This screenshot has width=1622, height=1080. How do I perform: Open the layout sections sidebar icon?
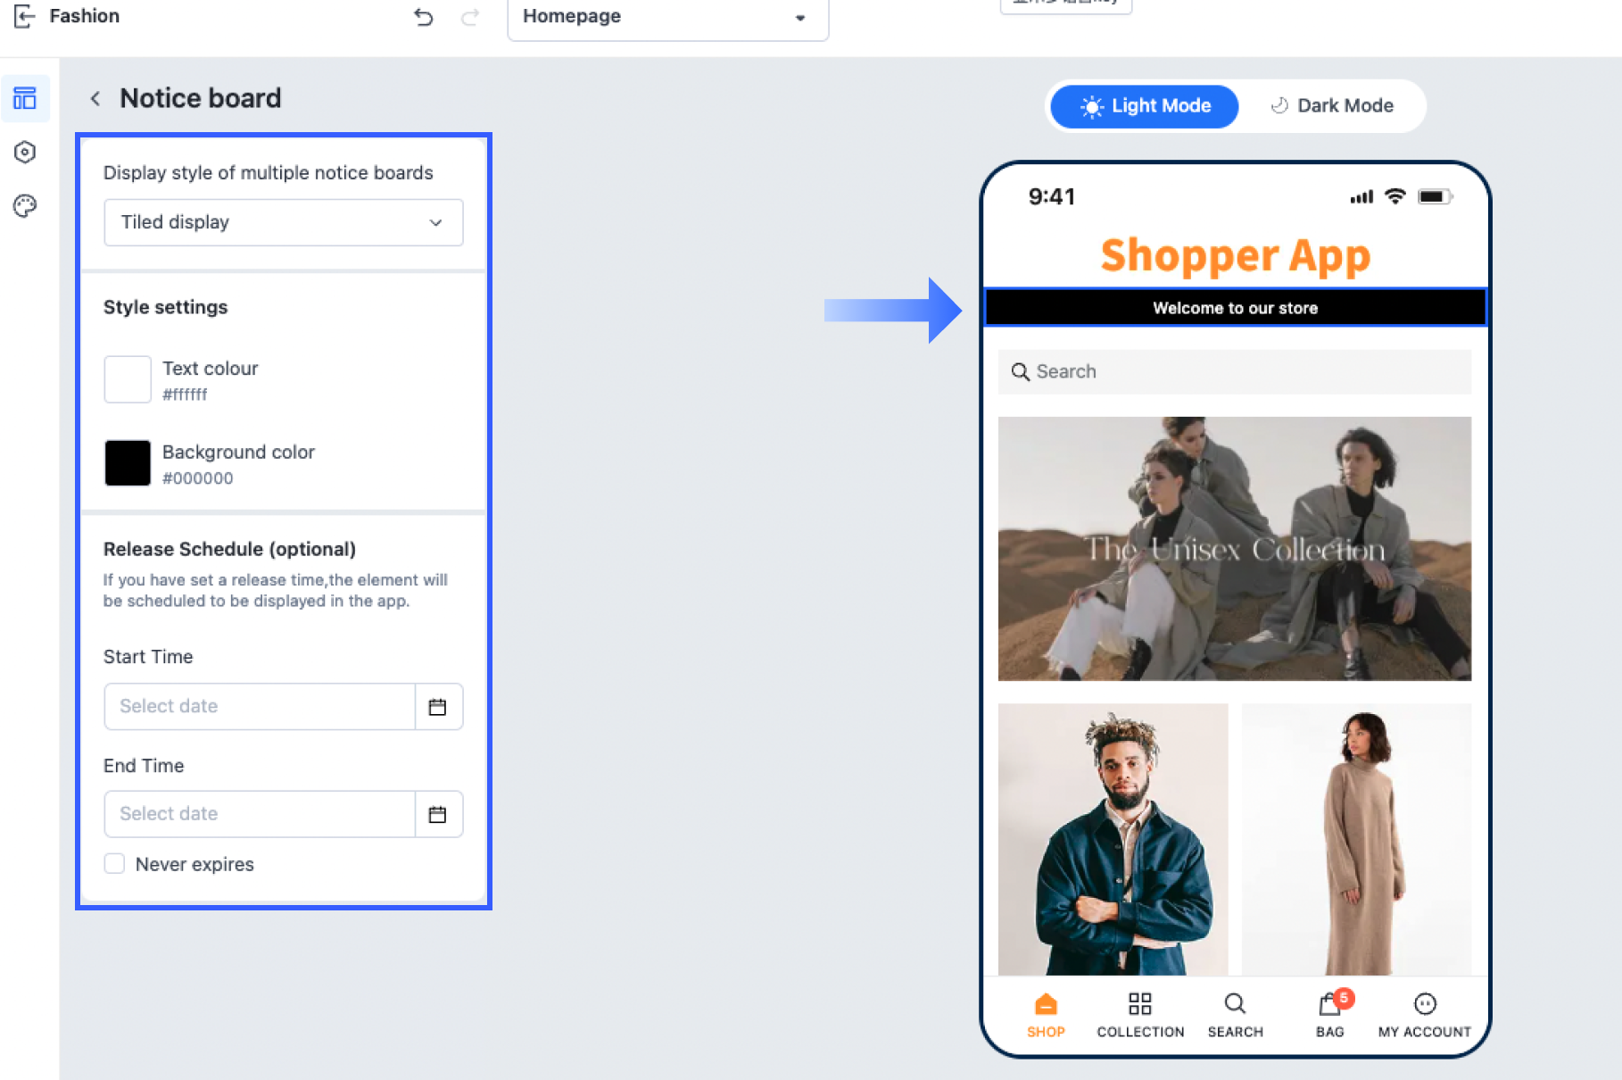tap(25, 98)
